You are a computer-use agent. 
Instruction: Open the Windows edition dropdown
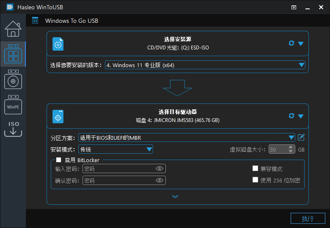coord(302,65)
